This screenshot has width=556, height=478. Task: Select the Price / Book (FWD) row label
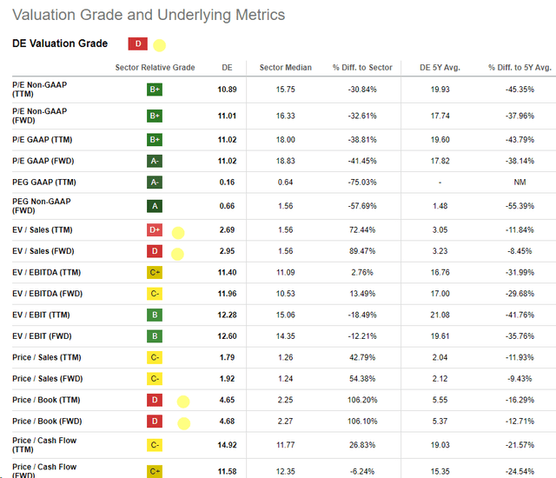click(47, 422)
